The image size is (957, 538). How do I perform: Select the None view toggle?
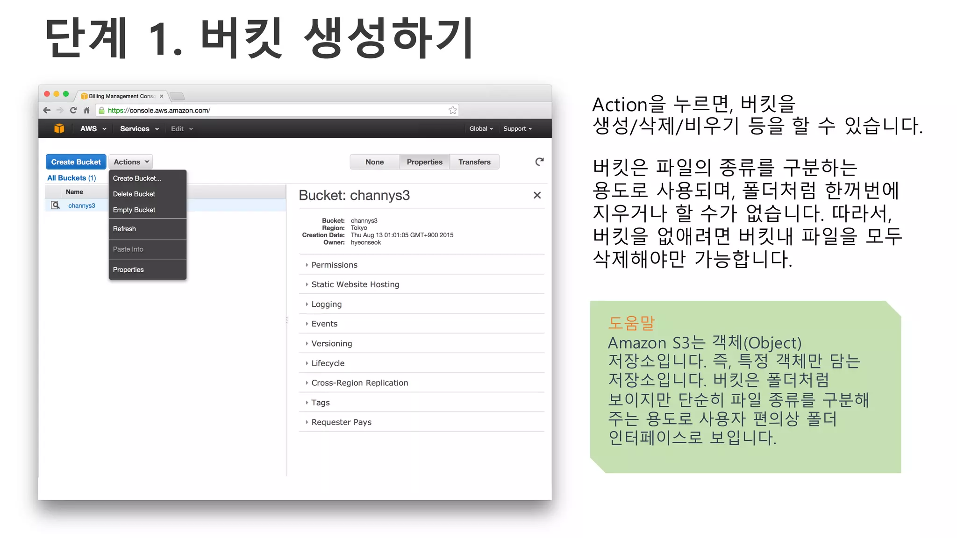point(374,162)
